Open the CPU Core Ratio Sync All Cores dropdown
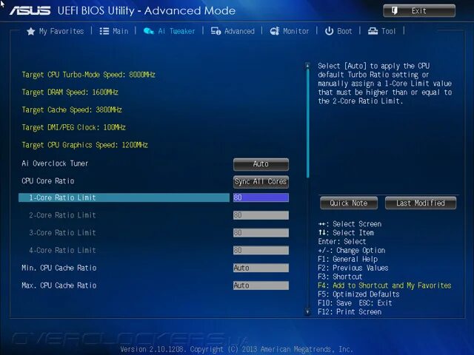The image size is (474, 355). (x=261, y=181)
